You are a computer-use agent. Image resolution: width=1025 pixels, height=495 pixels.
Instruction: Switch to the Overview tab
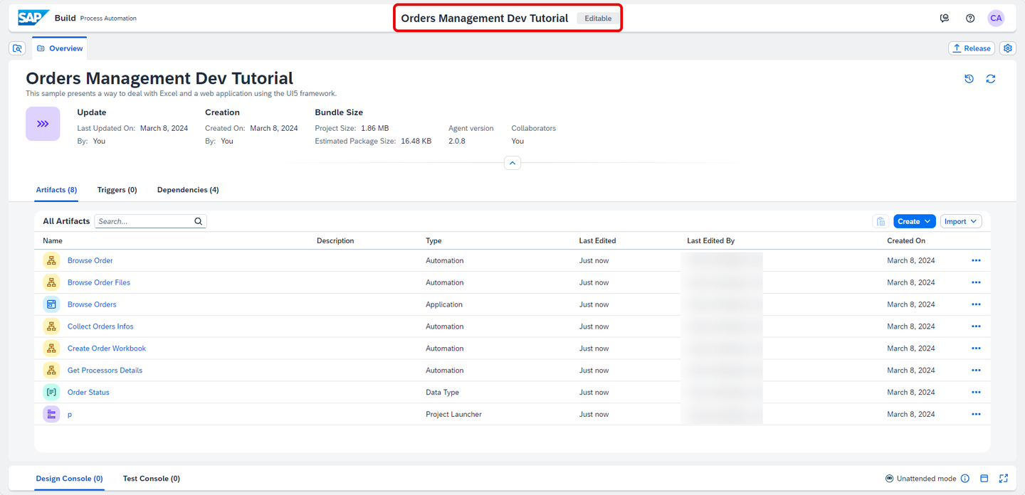point(60,48)
